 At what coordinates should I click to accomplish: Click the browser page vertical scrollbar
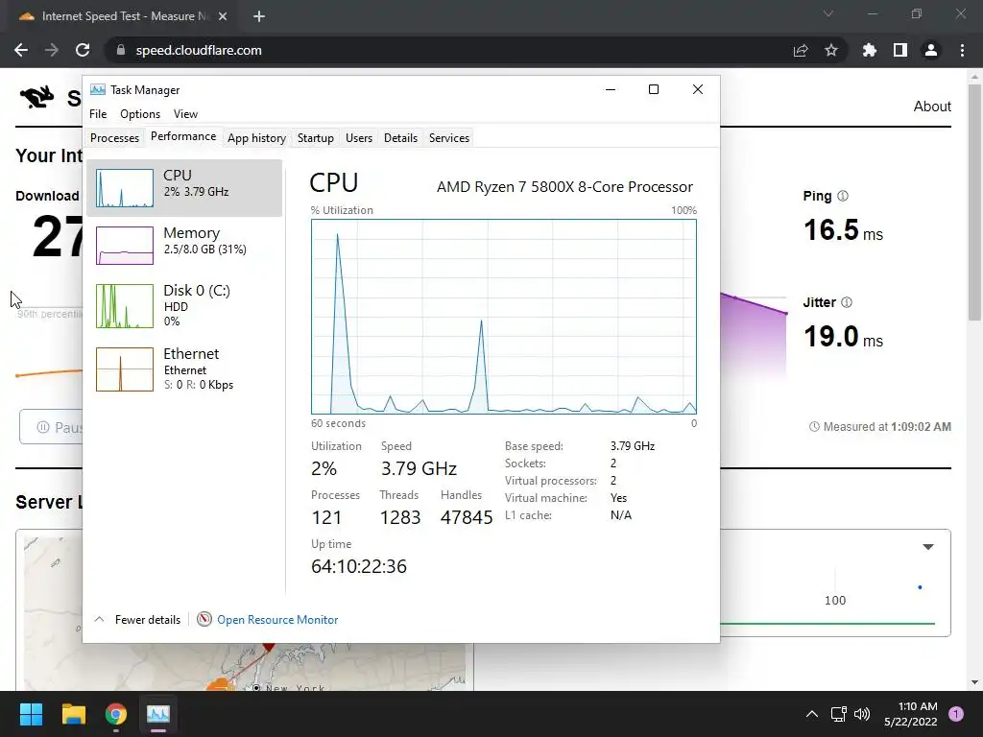pyautogui.click(x=974, y=203)
